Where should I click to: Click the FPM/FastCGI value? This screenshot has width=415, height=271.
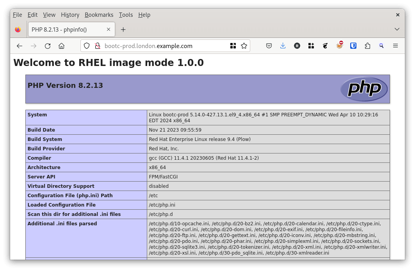(x=163, y=177)
